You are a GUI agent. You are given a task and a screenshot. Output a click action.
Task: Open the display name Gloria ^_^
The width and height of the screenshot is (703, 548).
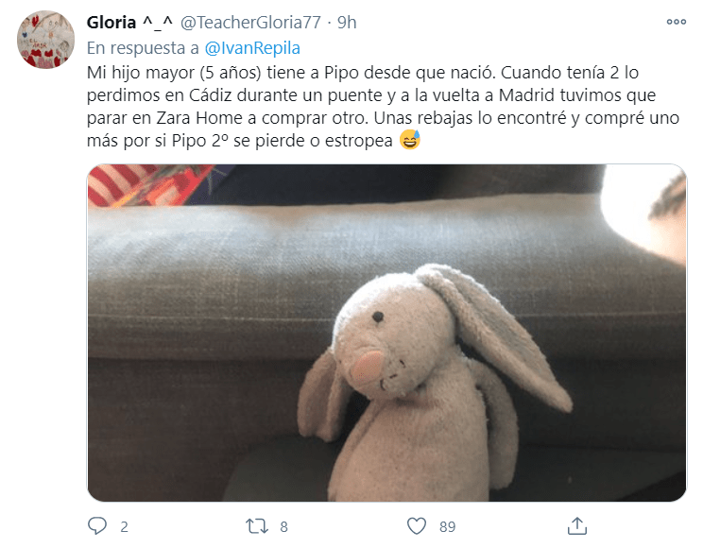[129, 22]
